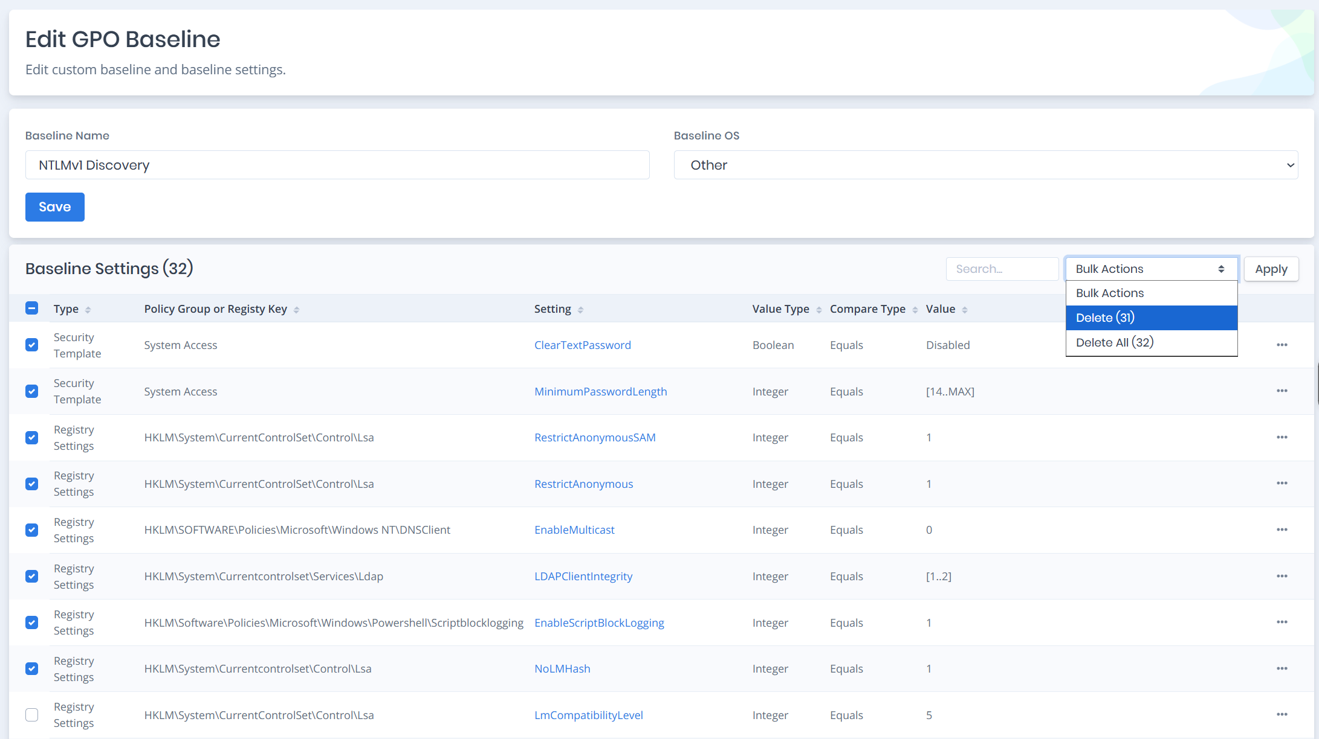Toggle the select-all header checkbox
This screenshot has width=1319, height=739.
32,309
